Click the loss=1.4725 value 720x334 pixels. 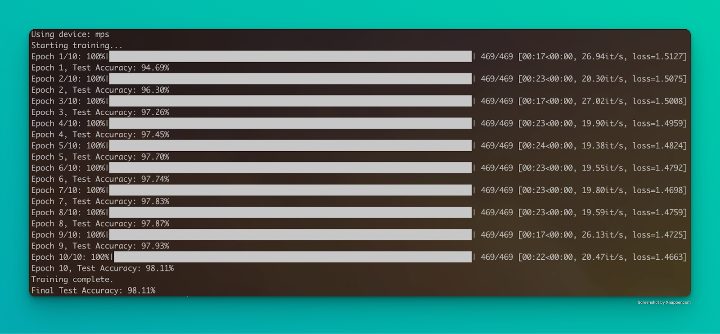pos(658,235)
